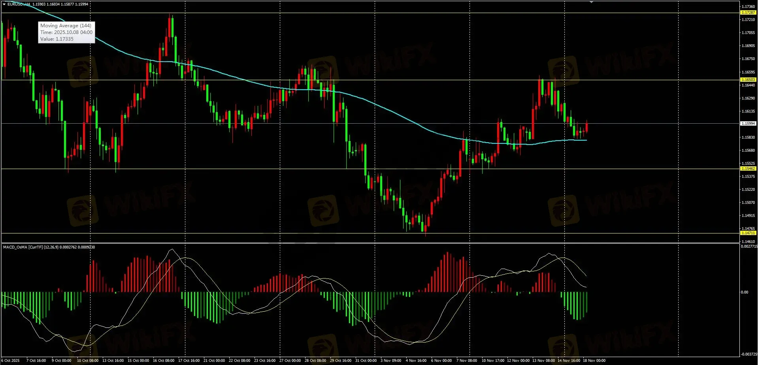Select the Moving Average (144) tooltip
Screen dimensions: 758x365
pos(66,32)
